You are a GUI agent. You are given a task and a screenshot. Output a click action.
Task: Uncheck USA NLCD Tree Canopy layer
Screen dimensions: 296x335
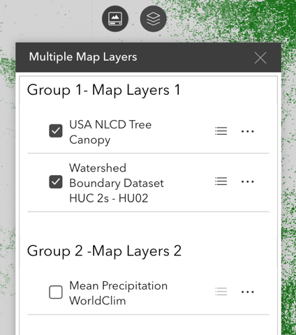pos(56,131)
